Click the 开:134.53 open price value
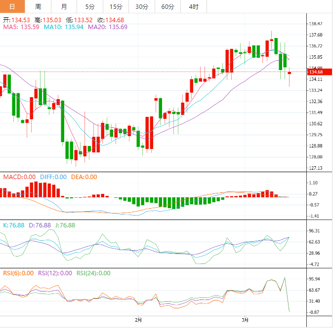Screen dimensions: 333x331 pos(16,20)
